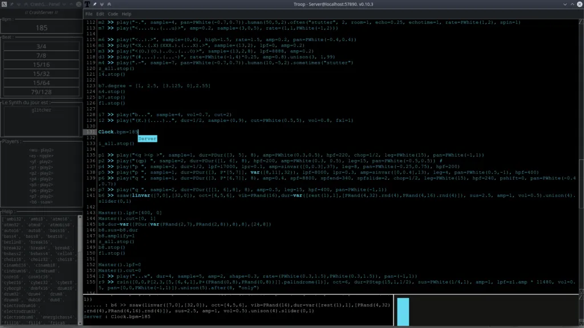Click the cyan bar in the graph pane
This screenshot has width=584, height=328.
pos(403,311)
